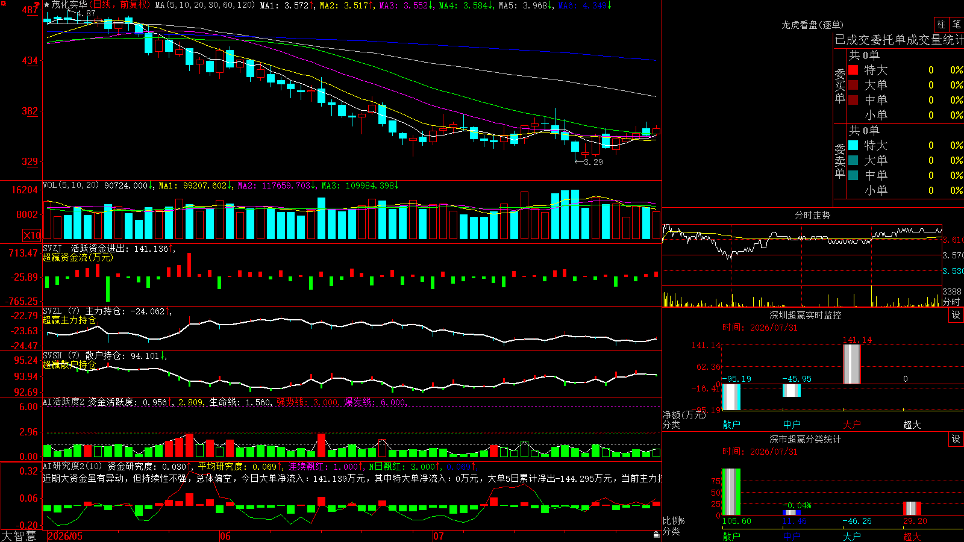Image resolution: width=964 pixels, height=542 pixels.
Task: Click the 29.20 超大 ratio bar
Action: [x=912, y=508]
